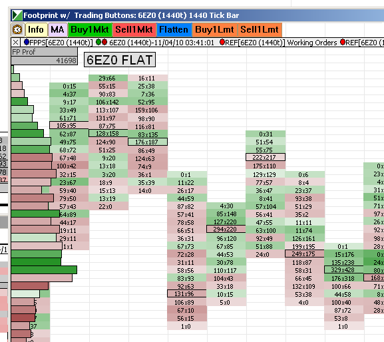Image resolution: width=384 pixels, height=342 pixels.
Task: Click the 129x129 footprint cell
Action: tap(266, 174)
